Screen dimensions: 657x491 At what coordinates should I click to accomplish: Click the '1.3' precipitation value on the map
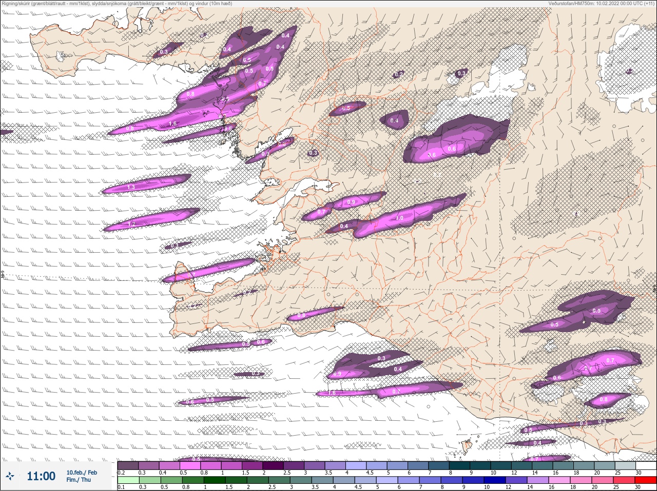tap(130, 188)
